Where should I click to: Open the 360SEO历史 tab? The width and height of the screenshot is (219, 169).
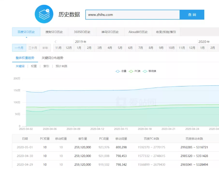click(82, 32)
